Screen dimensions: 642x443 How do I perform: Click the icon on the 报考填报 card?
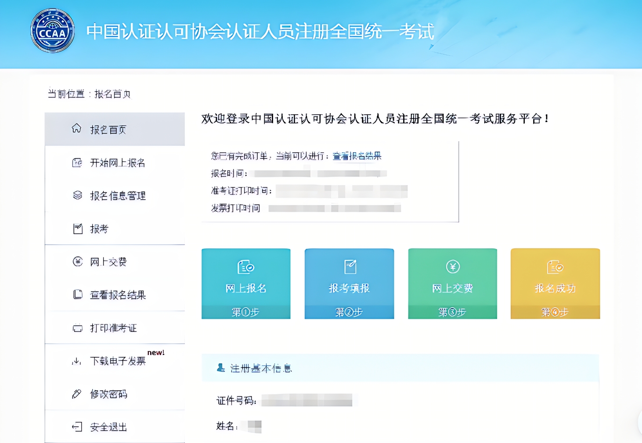pyautogui.click(x=350, y=267)
